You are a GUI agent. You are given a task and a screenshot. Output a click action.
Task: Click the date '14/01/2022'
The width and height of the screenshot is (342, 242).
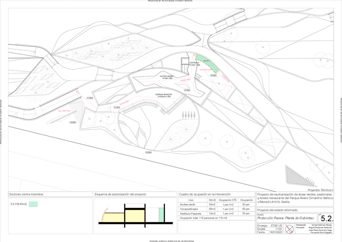point(276,232)
